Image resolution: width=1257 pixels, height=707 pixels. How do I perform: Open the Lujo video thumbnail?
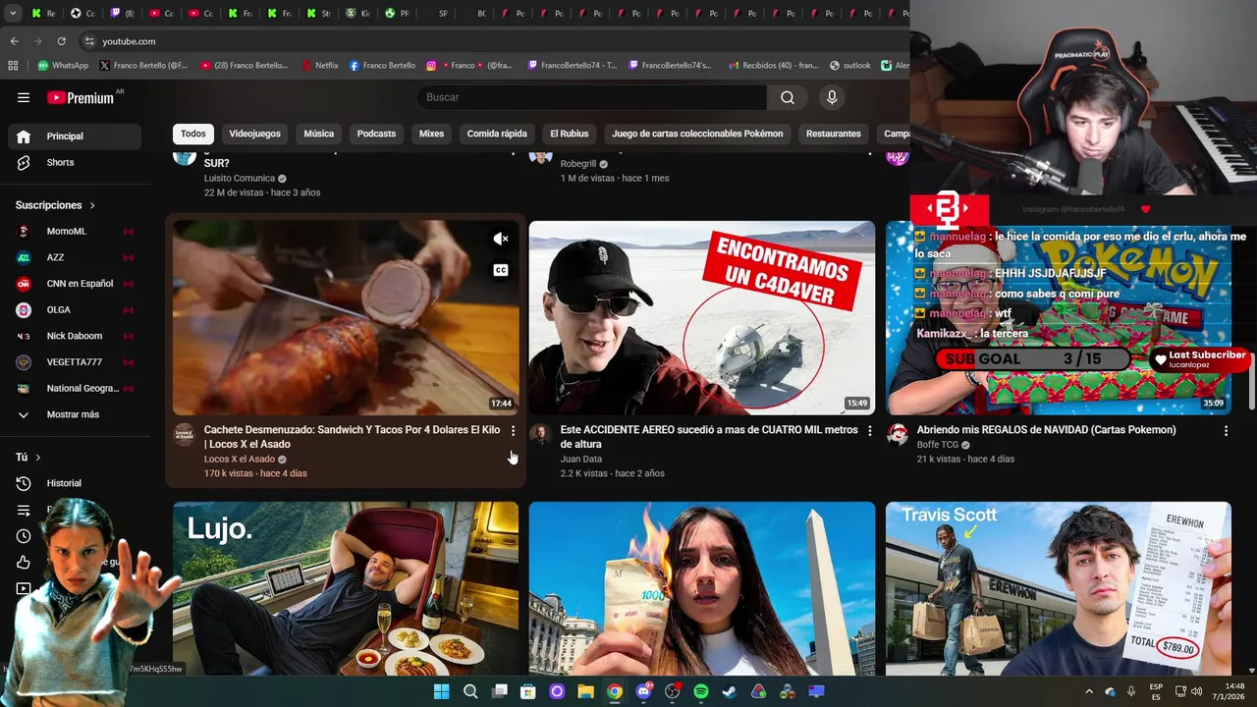[346, 589]
